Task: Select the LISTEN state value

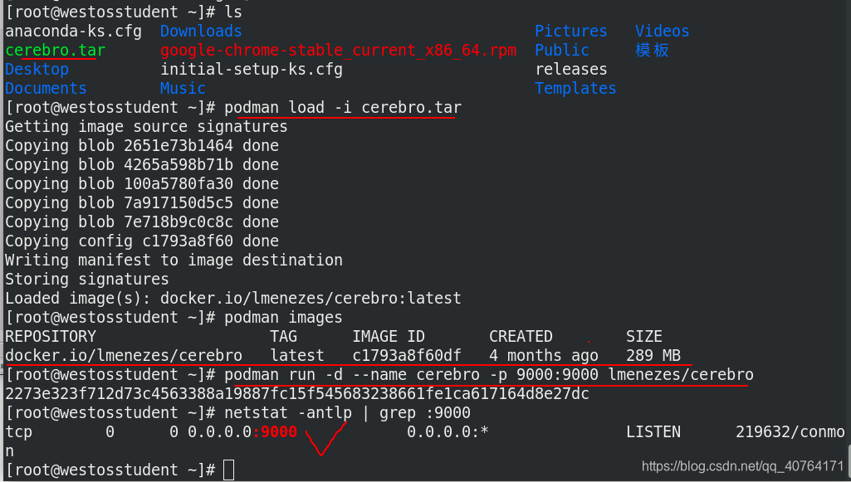Action: [x=653, y=432]
